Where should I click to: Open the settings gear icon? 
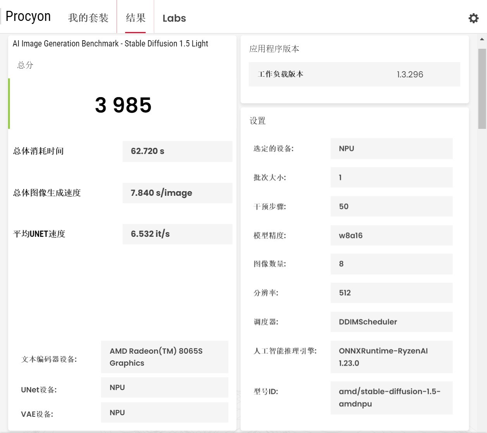click(473, 18)
